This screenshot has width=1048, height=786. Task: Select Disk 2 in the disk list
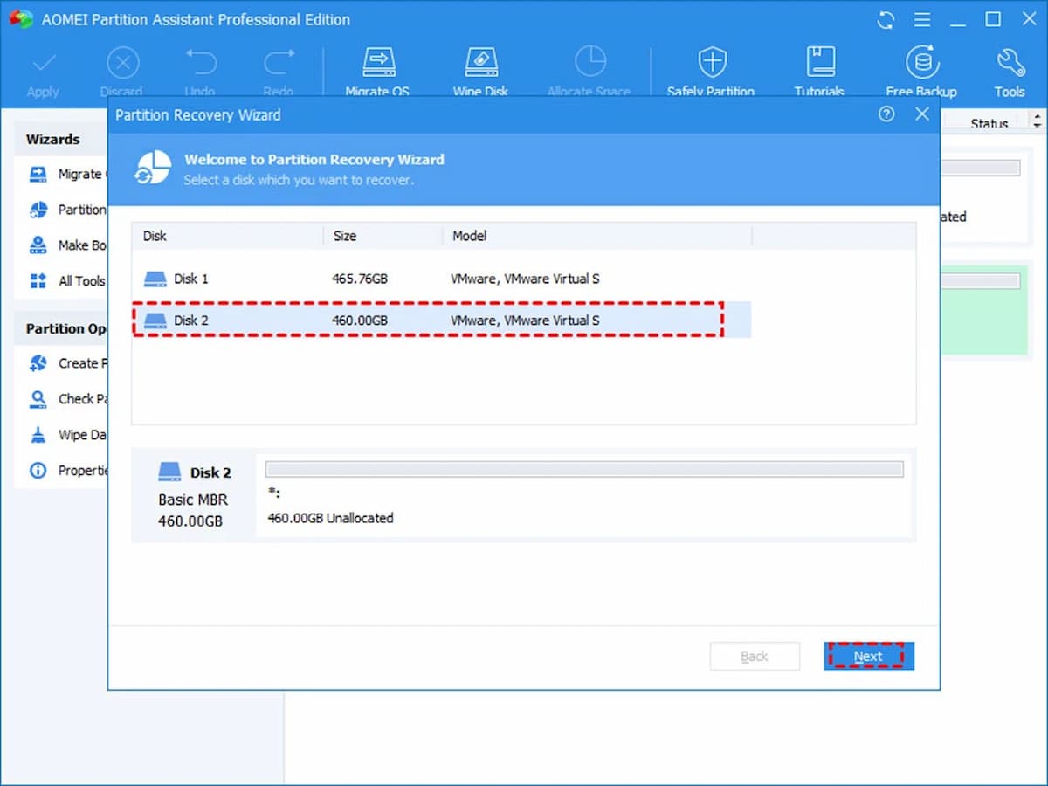click(x=349, y=320)
